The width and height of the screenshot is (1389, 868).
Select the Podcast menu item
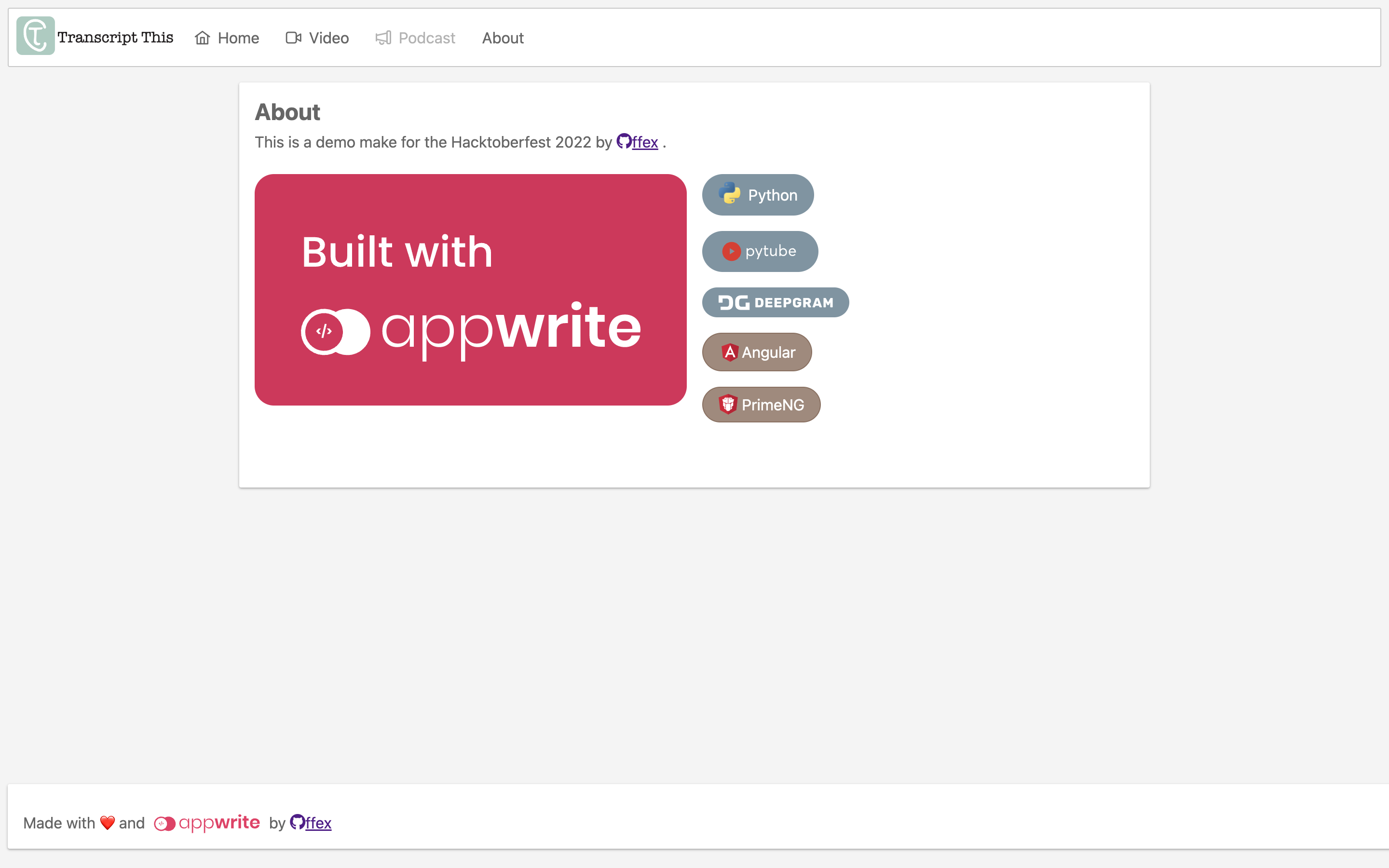[426, 38]
